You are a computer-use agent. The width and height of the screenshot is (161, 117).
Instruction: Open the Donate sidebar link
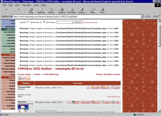click(x=8, y=94)
